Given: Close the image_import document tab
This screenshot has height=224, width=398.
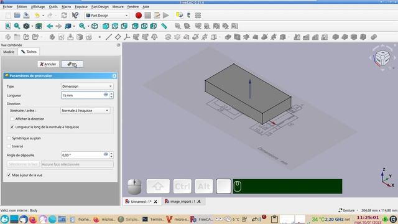Looking at the screenshot, I should coord(199,202).
